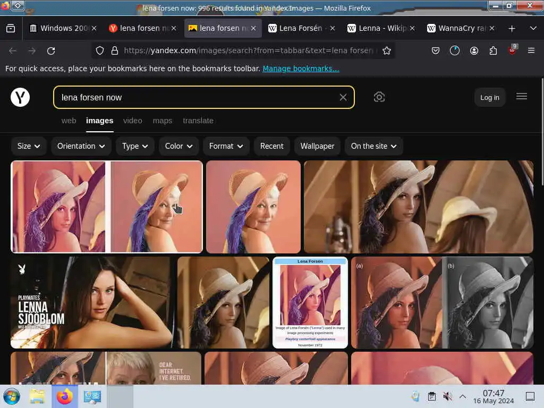Screen dimensions: 544x408
Task: Go to Yandex home logo
Action: [x=20, y=97]
